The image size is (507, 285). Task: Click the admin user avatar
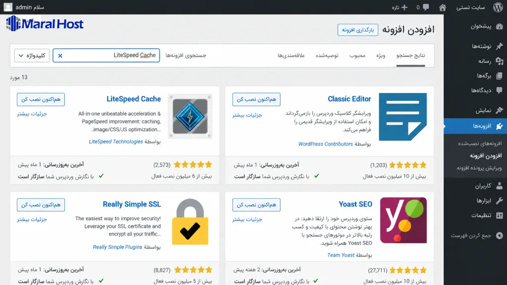pyautogui.click(x=8, y=7)
